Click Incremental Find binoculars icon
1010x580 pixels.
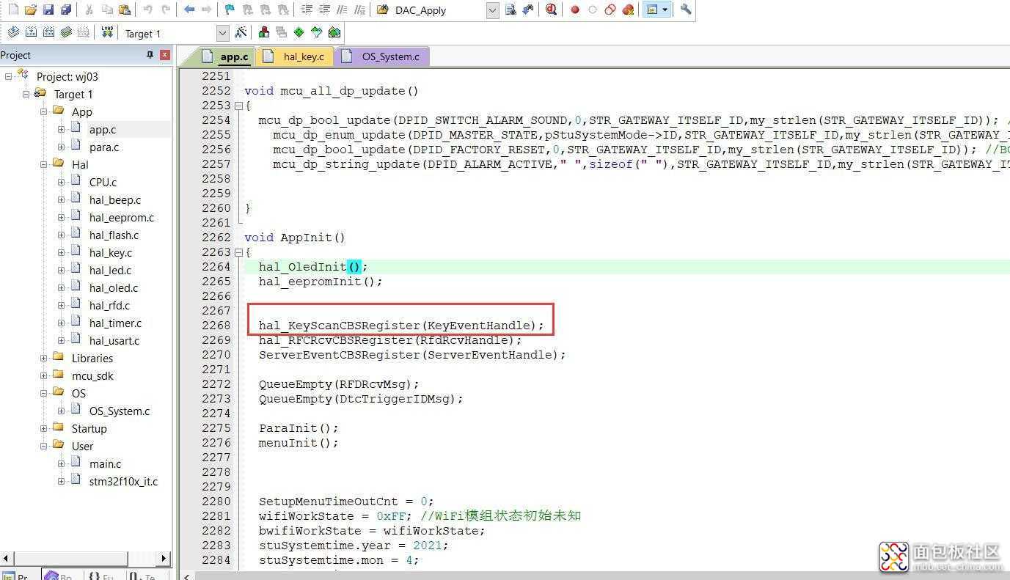pyautogui.click(x=527, y=10)
